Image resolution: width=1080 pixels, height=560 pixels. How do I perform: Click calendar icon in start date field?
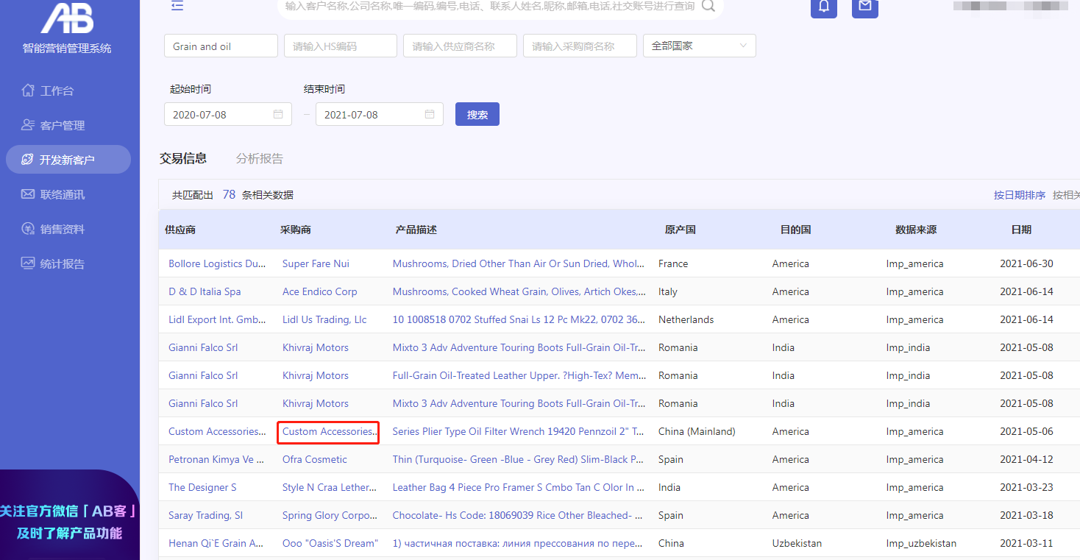278,115
